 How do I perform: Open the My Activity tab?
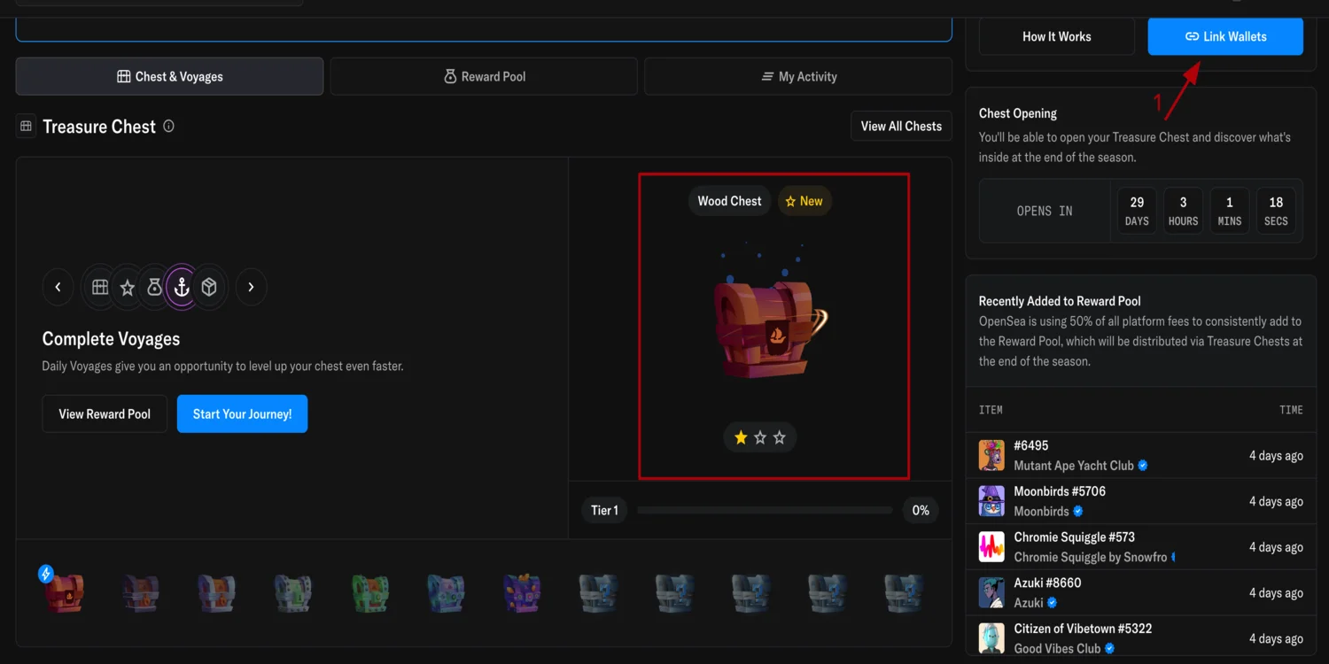click(798, 77)
